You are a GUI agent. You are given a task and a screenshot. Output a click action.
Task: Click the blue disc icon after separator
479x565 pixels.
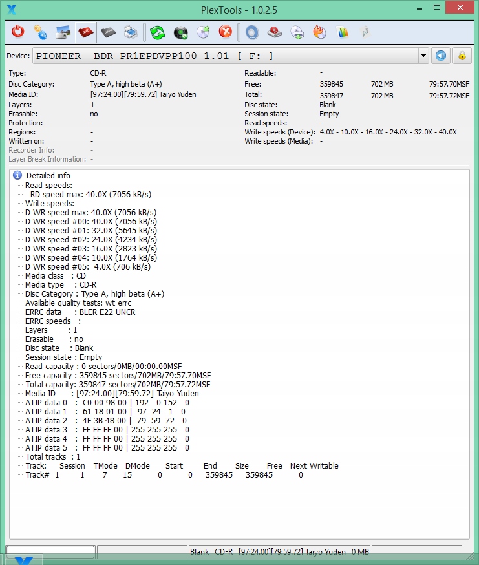252,32
